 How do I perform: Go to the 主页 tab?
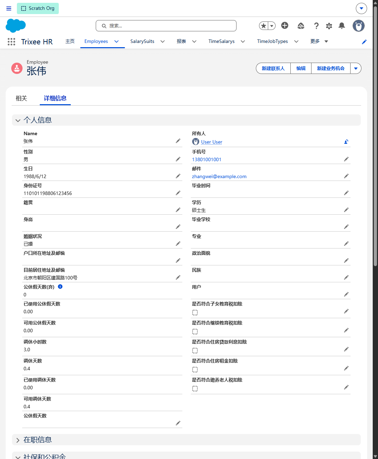point(70,42)
